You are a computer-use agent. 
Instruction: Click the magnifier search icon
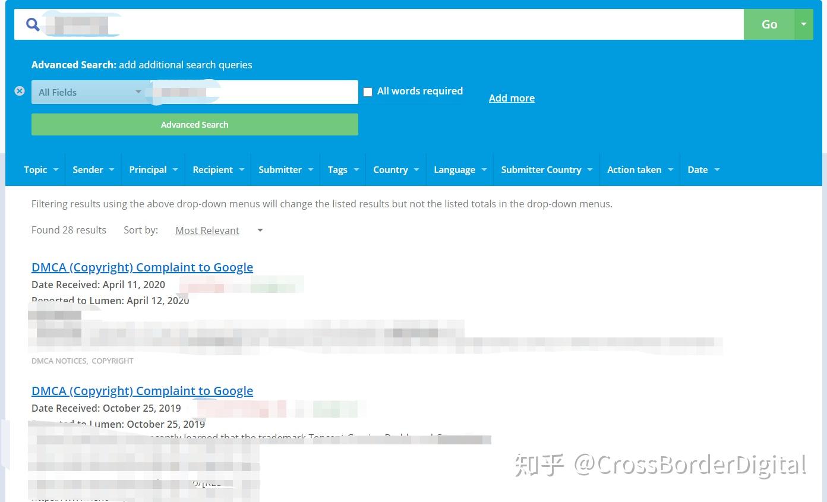point(33,24)
